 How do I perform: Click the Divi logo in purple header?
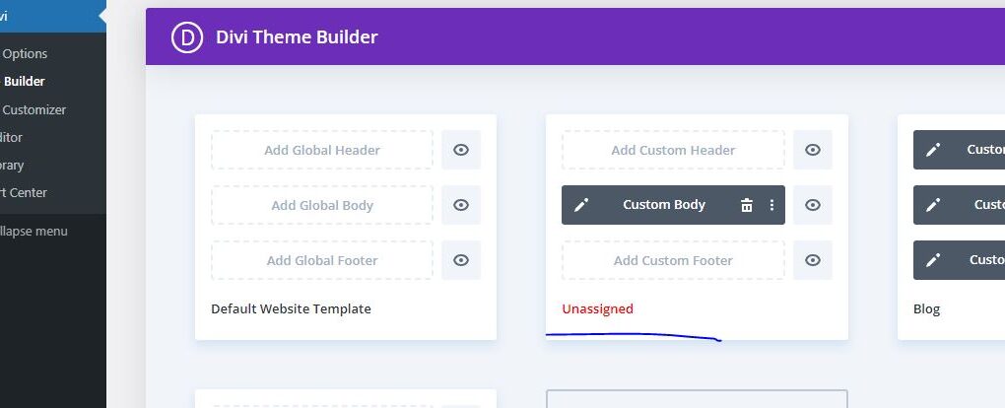[187, 37]
